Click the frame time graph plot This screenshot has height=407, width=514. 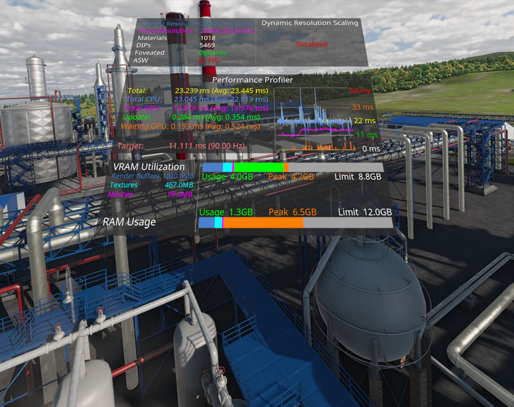(316, 119)
